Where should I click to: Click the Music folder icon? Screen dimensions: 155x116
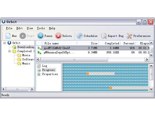(x=19, y=63)
